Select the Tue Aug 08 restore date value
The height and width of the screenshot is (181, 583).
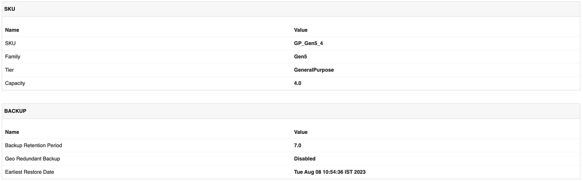pos(330,172)
